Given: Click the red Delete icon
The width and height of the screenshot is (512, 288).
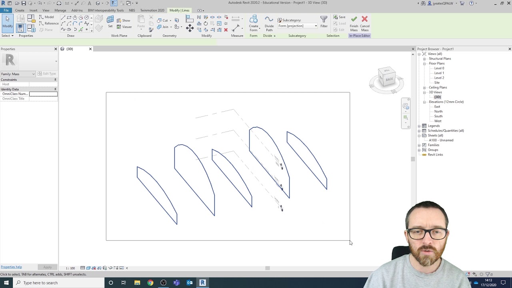Looking at the screenshot, I should [226, 30].
